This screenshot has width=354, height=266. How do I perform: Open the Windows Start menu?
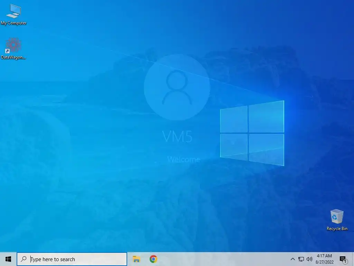(x=8, y=259)
